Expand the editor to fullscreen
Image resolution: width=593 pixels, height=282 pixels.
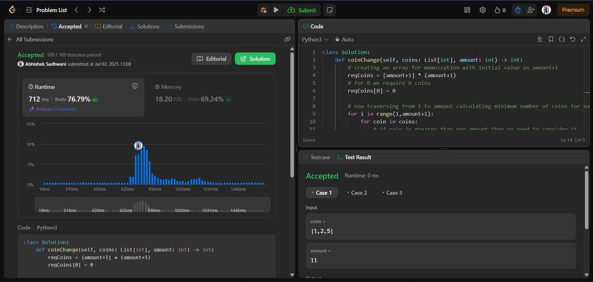click(x=583, y=39)
